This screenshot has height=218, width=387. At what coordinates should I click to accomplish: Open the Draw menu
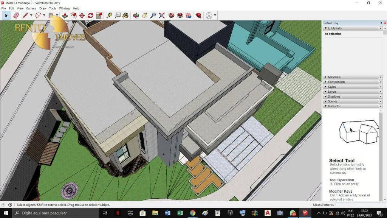point(43,8)
